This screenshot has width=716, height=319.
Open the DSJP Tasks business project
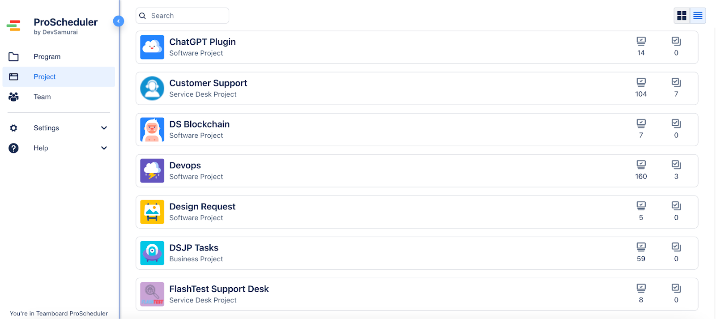pyautogui.click(x=194, y=247)
